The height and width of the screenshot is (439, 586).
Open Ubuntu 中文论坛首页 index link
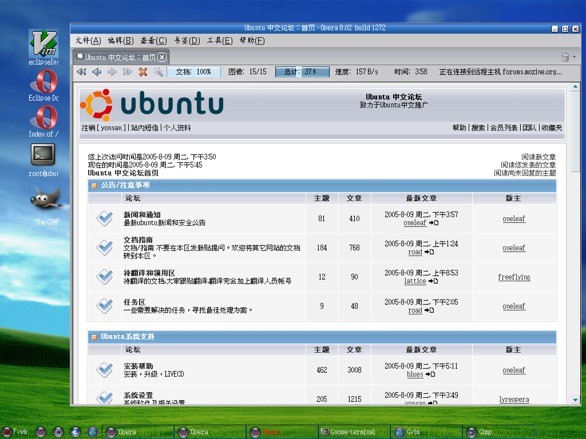coord(123,173)
